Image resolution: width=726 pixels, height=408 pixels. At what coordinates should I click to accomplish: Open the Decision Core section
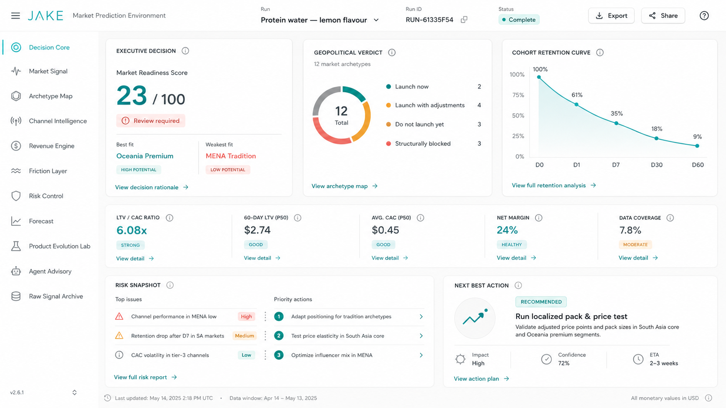(x=50, y=47)
